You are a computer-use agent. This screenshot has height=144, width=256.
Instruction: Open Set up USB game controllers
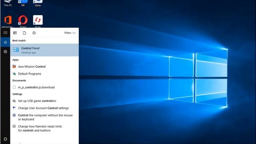44,101
